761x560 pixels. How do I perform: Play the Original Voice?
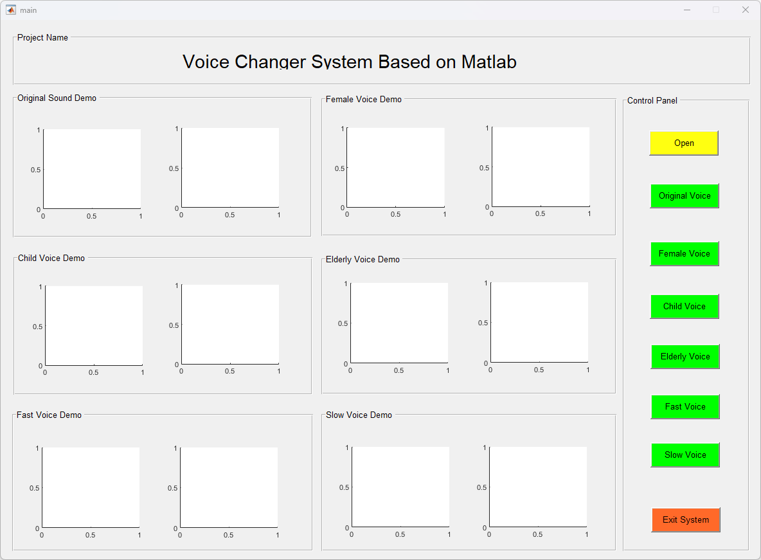click(685, 195)
